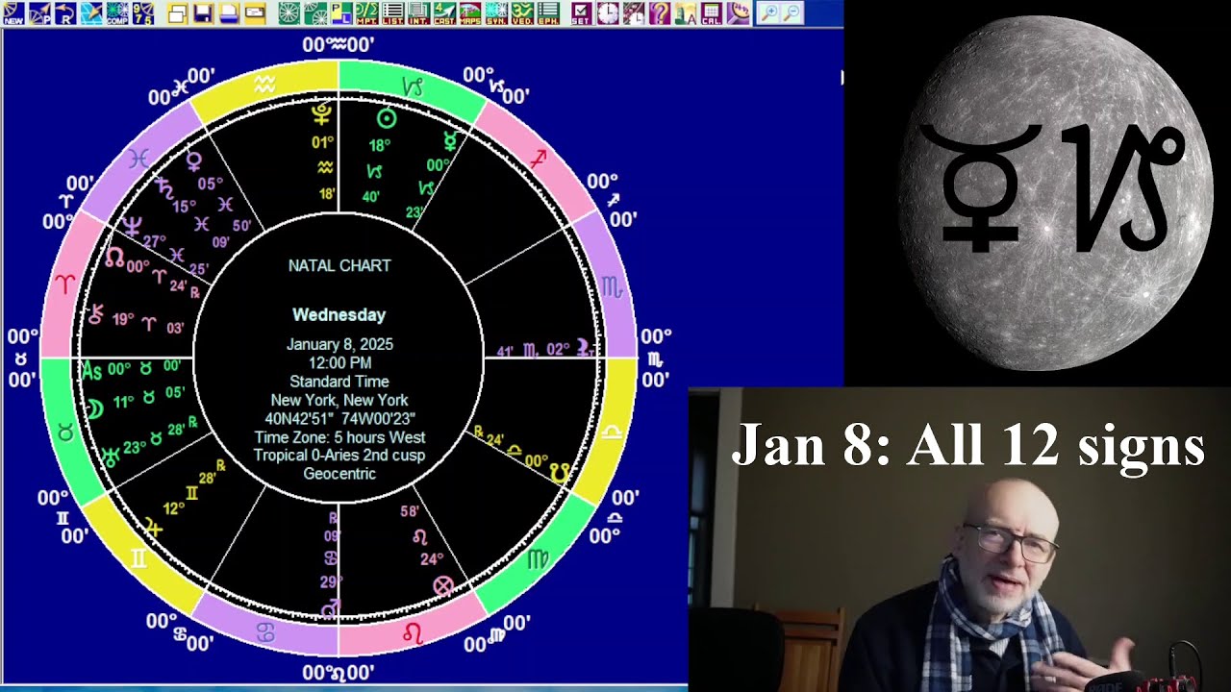
Task: Click the Sun glyph in Capricorn
Action: tap(386, 118)
